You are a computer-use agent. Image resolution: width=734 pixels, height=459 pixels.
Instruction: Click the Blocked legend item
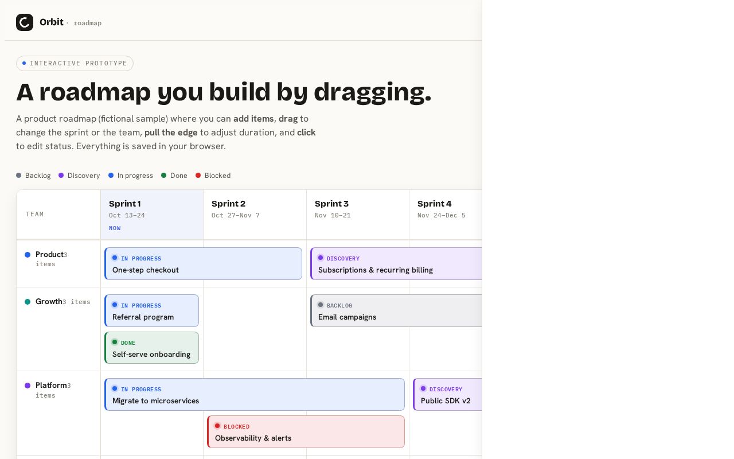[x=213, y=176]
